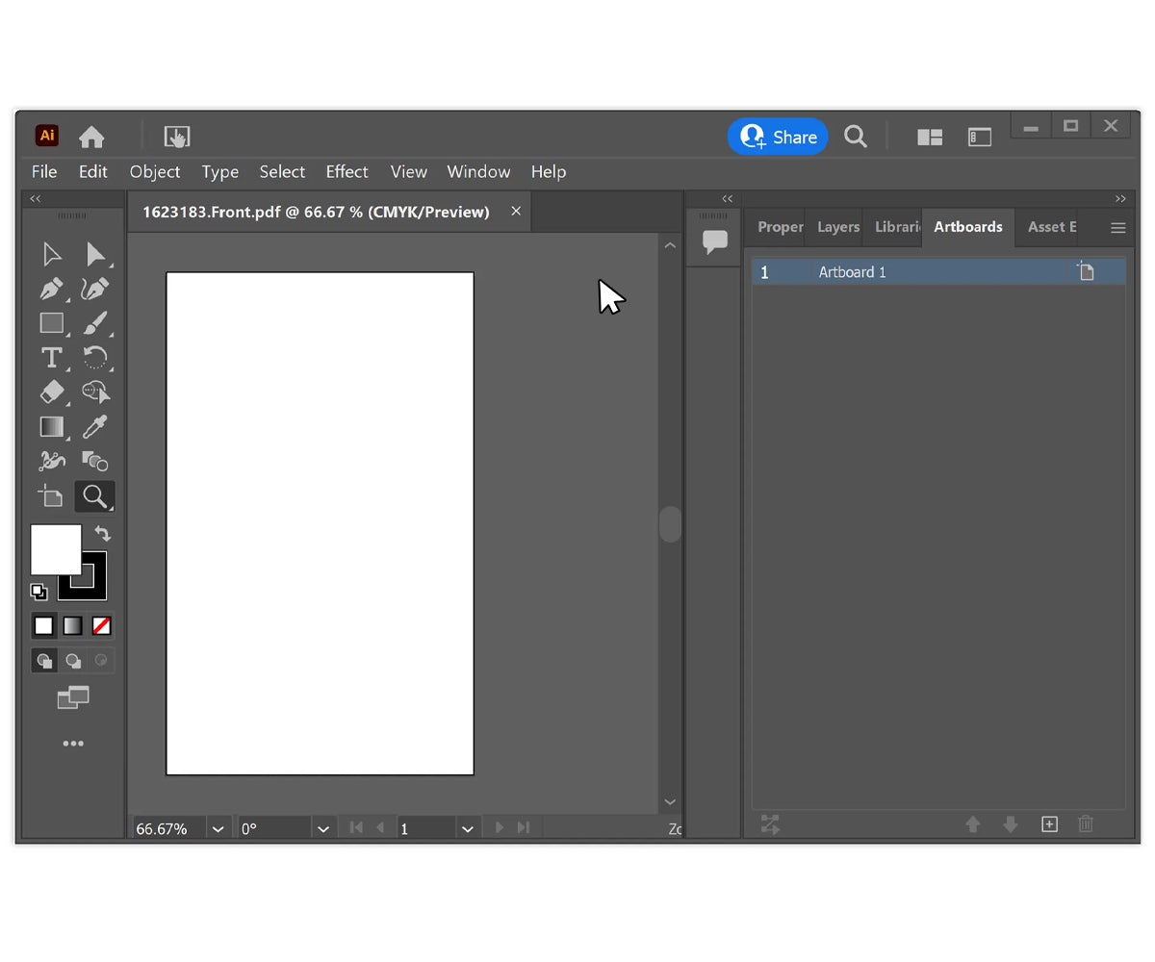Open the artboard navigation dropdown

[x=468, y=828]
